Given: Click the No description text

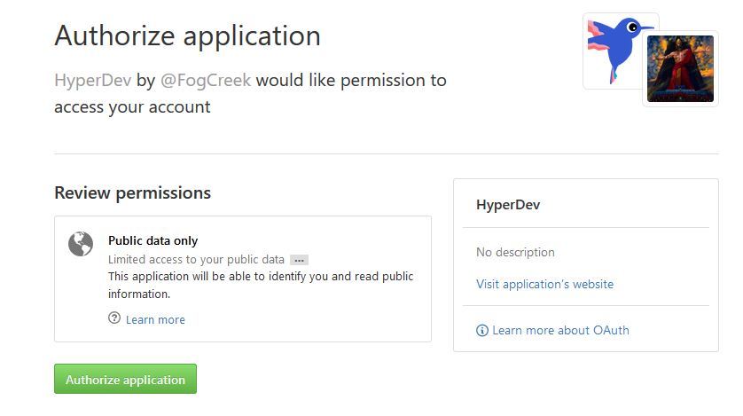Looking at the screenshot, I should point(515,252).
